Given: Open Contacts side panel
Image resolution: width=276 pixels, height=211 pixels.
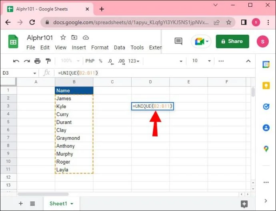Looking at the screenshot, I should coord(266,128).
